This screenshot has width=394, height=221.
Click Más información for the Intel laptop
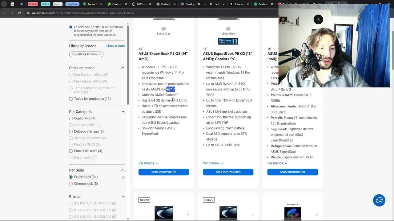(x=292, y=172)
